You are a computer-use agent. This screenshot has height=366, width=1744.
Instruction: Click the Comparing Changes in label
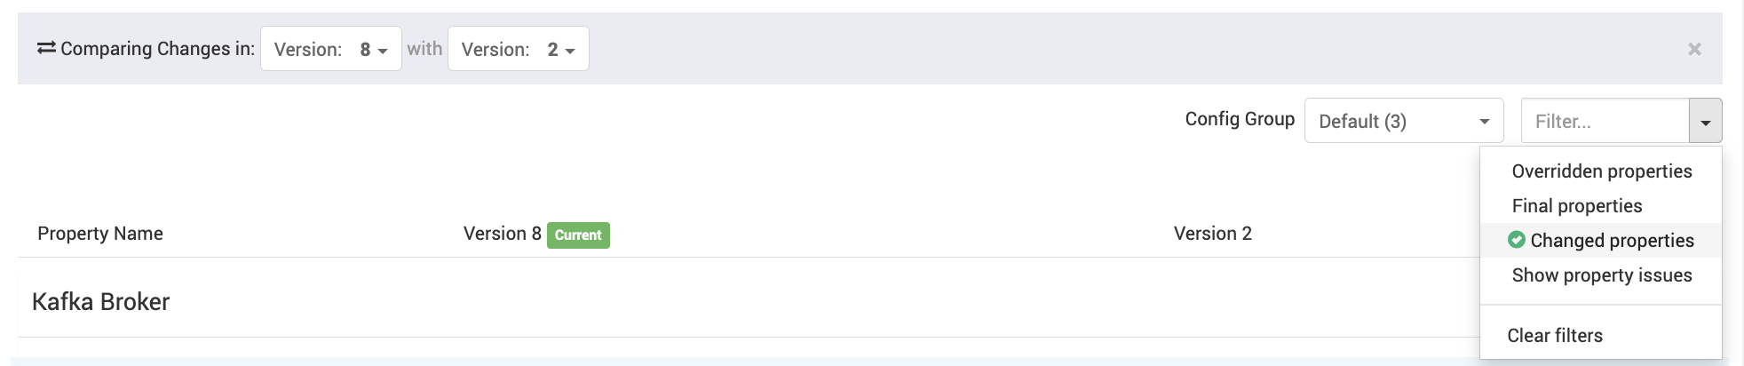point(157,49)
